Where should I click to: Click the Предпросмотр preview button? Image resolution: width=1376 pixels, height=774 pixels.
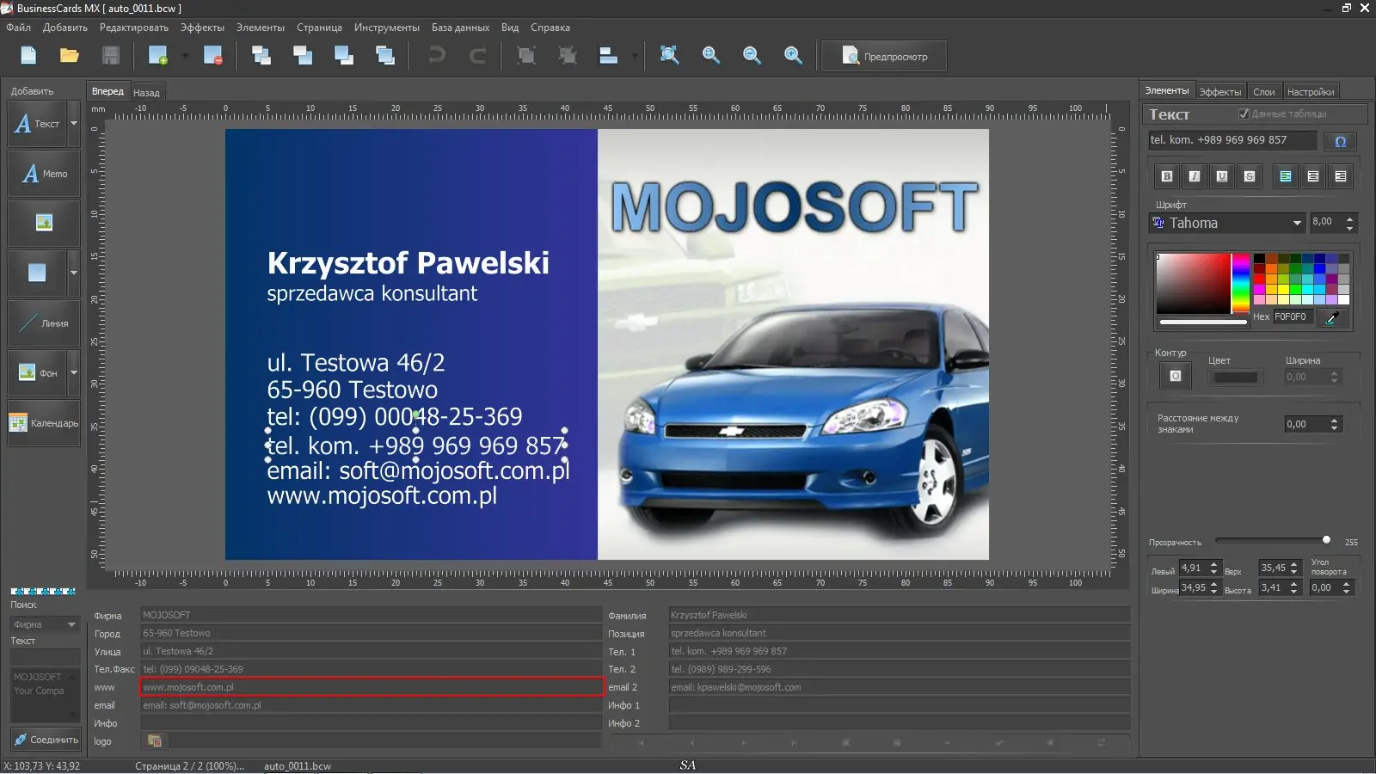point(884,57)
